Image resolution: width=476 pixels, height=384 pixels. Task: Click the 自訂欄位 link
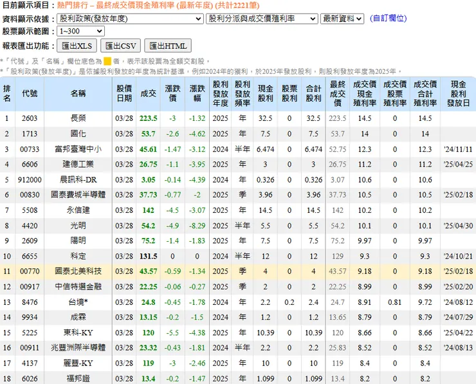(x=389, y=18)
